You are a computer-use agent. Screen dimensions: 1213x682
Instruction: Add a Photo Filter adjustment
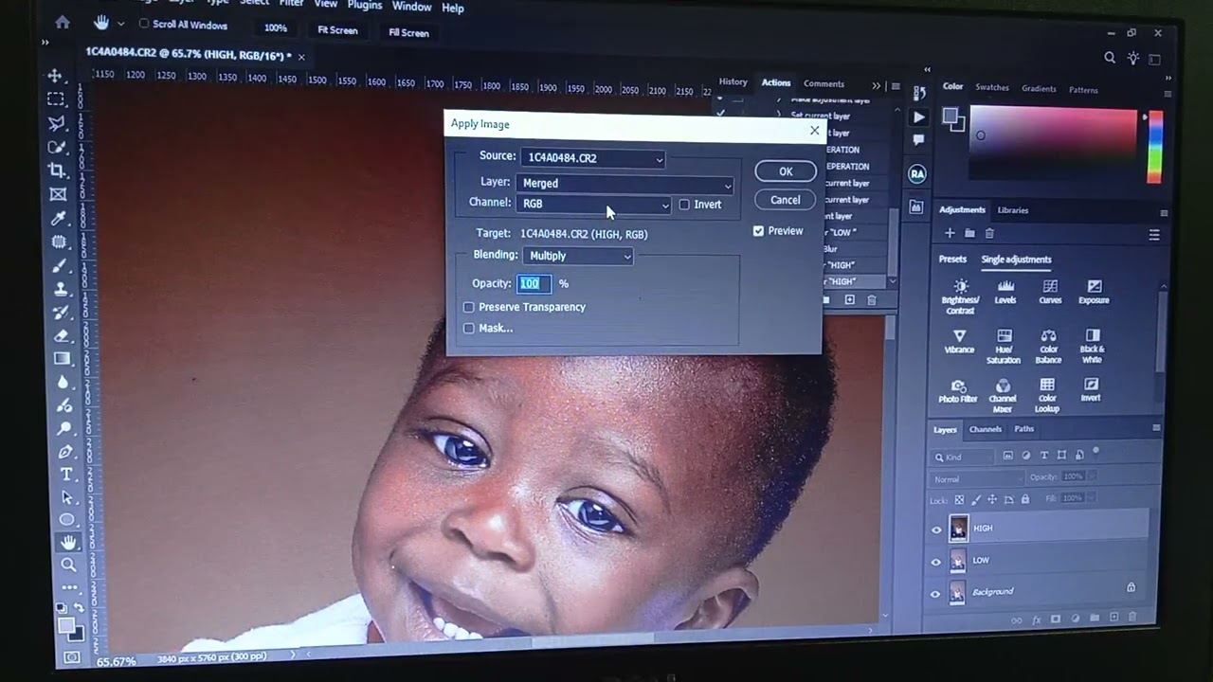(958, 391)
